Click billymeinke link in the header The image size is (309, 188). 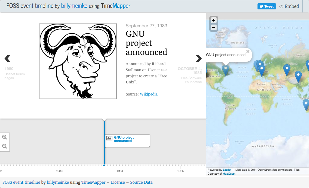click(74, 6)
